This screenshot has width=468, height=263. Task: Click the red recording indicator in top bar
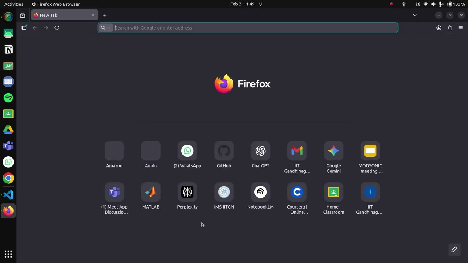coord(392,4)
